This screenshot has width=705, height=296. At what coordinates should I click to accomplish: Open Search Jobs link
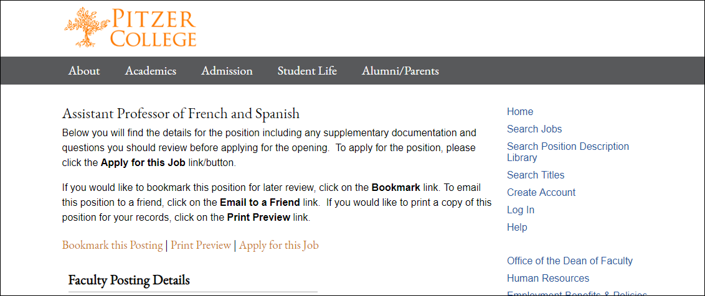pyautogui.click(x=534, y=129)
